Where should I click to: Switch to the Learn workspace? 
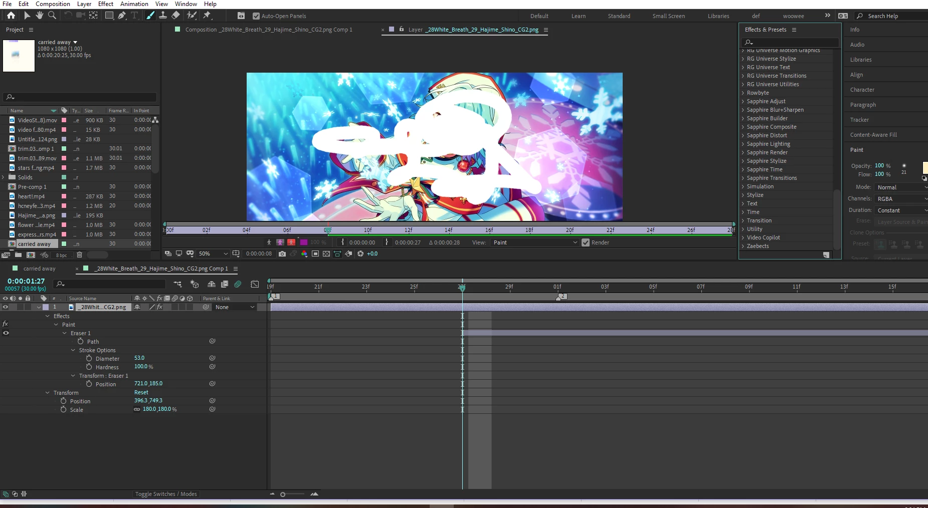coord(578,16)
